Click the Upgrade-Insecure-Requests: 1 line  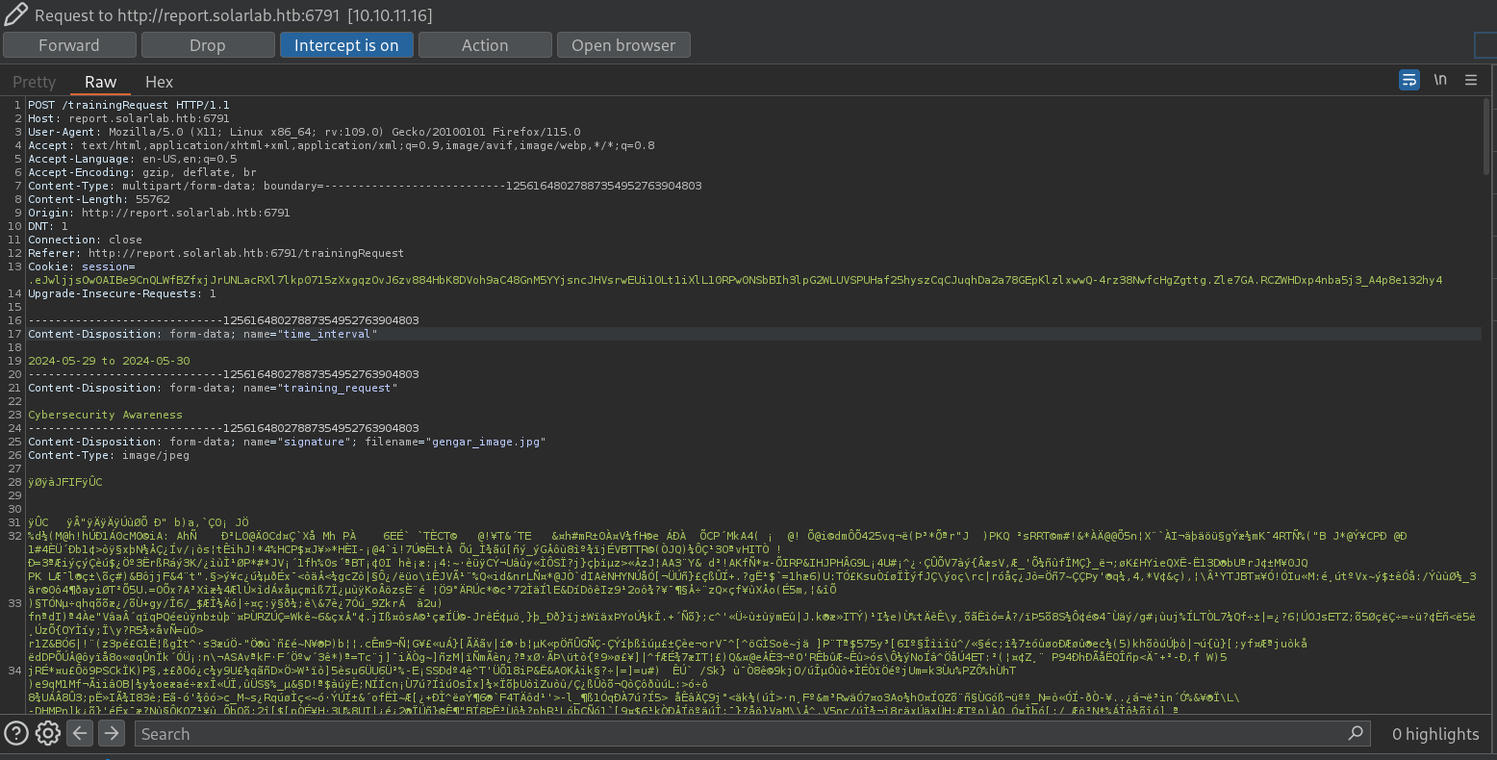click(122, 293)
